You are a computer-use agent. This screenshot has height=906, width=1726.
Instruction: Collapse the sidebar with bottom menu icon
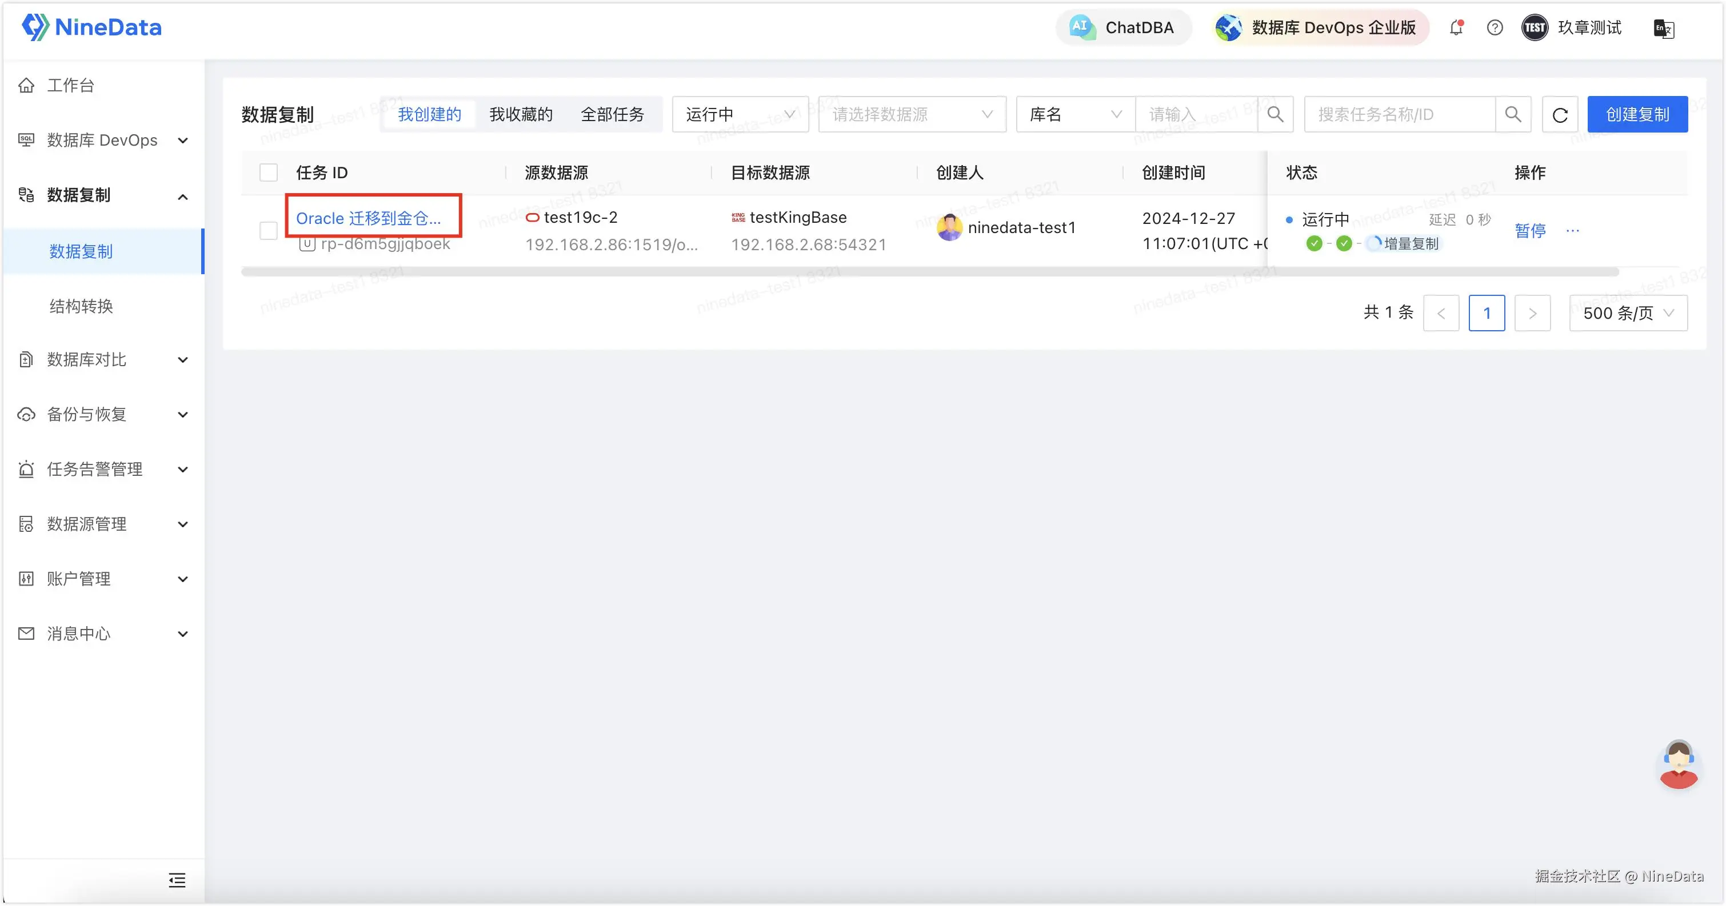point(177,880)
